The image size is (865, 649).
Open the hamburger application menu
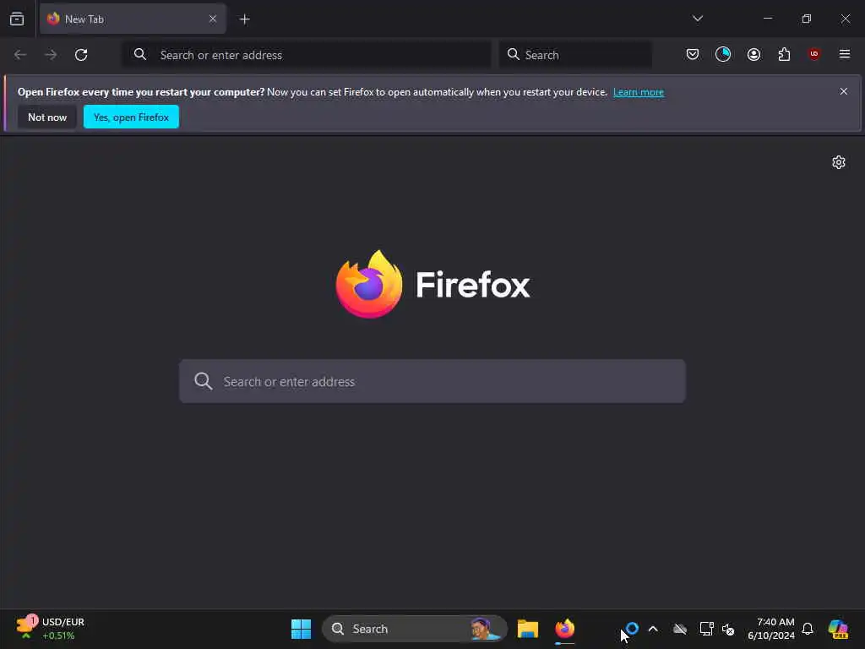click(844, 54)
